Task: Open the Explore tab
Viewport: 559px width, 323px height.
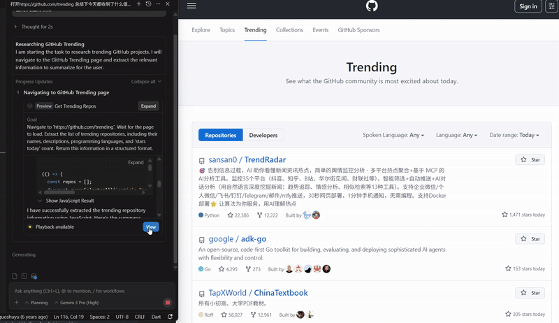Action: click(201, 30)
